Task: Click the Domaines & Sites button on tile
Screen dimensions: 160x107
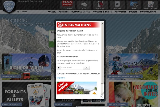Action: (x=11, y=77)
